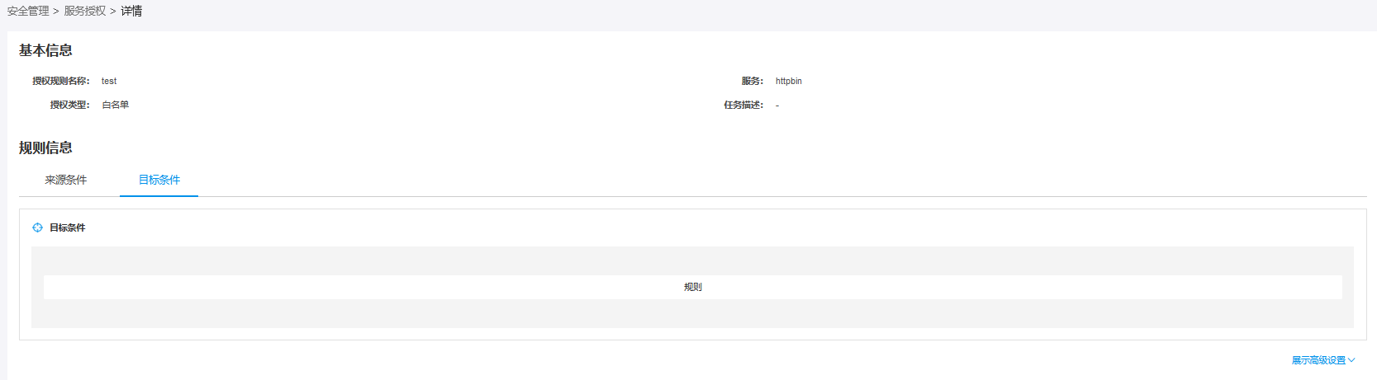
Task: Click the service value httpbin
Action: tap(789, 81)
